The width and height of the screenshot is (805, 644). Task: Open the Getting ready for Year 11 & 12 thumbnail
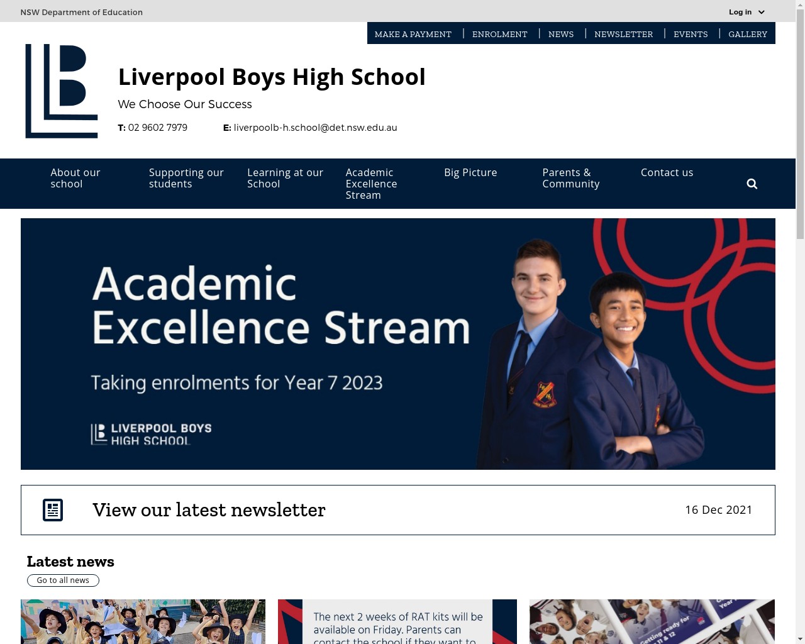(652, 621)
